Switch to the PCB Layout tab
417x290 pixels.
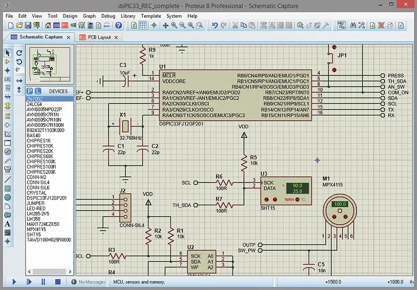pos(99,38)
